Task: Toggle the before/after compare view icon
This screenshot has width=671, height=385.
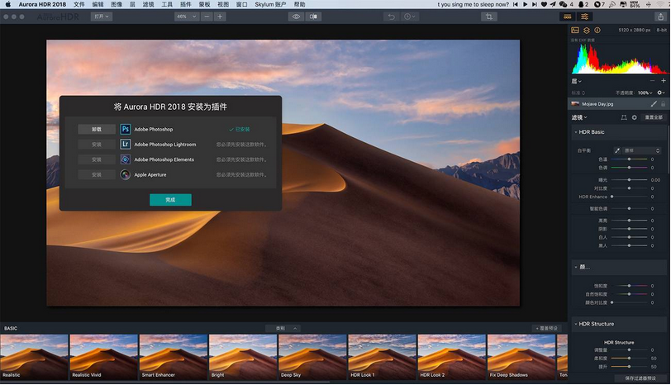Action: (313, 17)
